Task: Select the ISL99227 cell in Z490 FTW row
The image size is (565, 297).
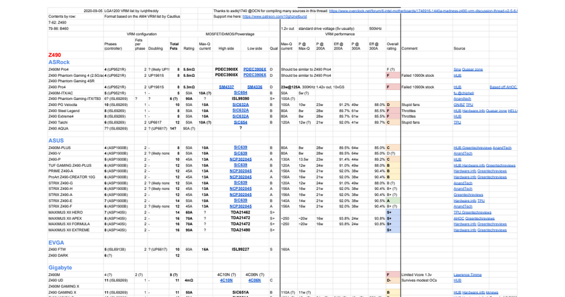Action: (241, 249)
